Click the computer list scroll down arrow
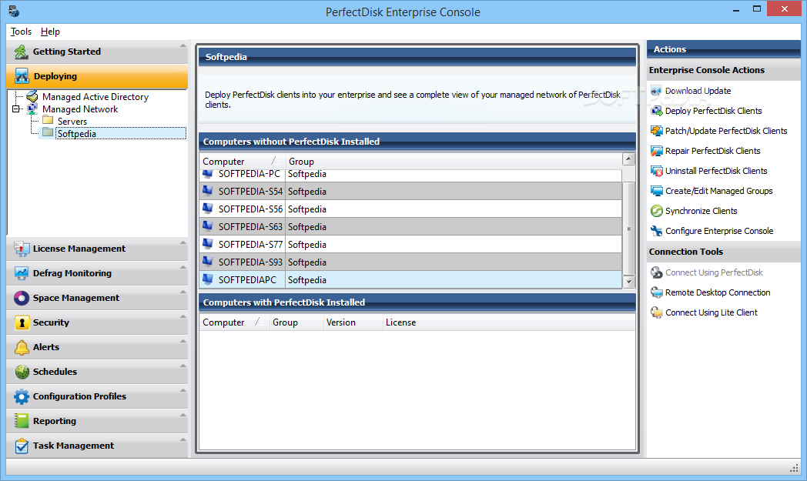807x481 pixels. pyautogui.click(x=628, y=282)
